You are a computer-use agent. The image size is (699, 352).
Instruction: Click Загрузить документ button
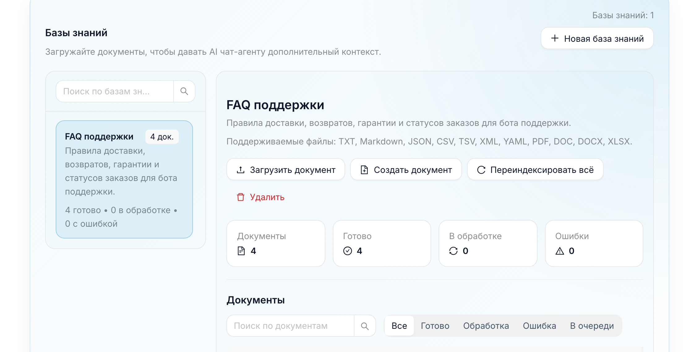(286, 170)
